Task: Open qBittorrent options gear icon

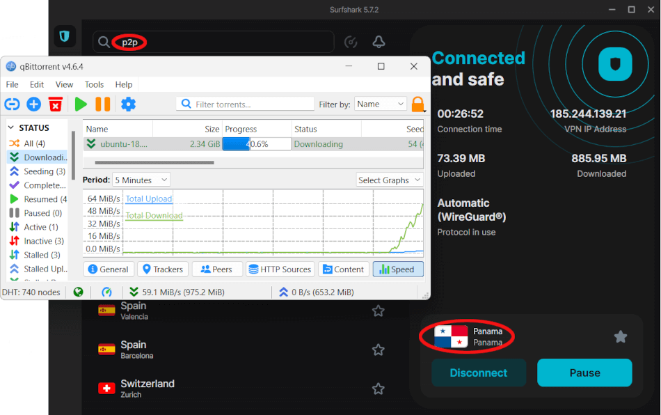Action: 128,104
